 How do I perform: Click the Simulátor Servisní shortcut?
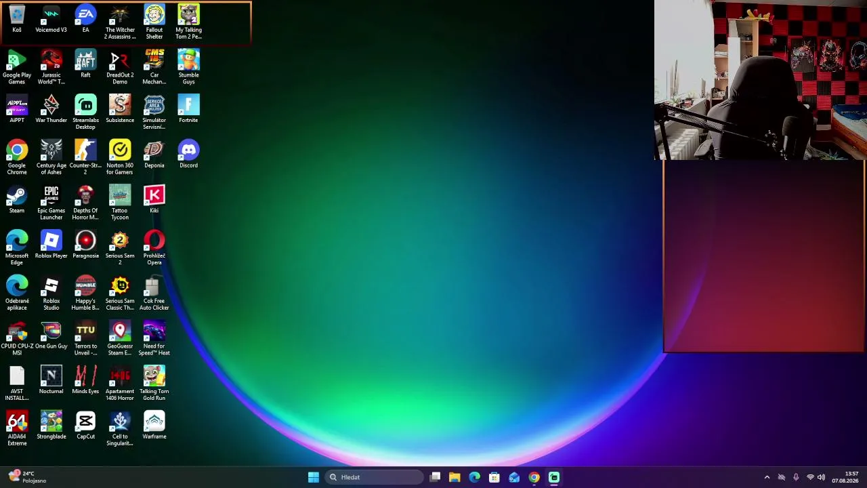click(x=154, y=113)
